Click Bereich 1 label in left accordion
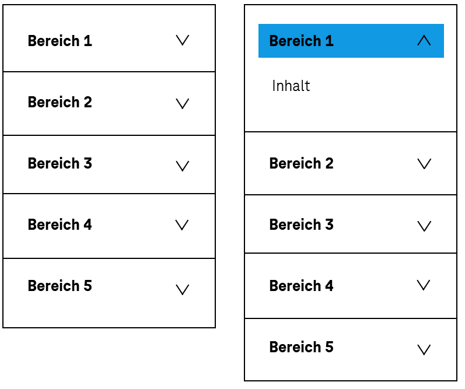This screenshot has height=389, width=465. pos(60,41)
